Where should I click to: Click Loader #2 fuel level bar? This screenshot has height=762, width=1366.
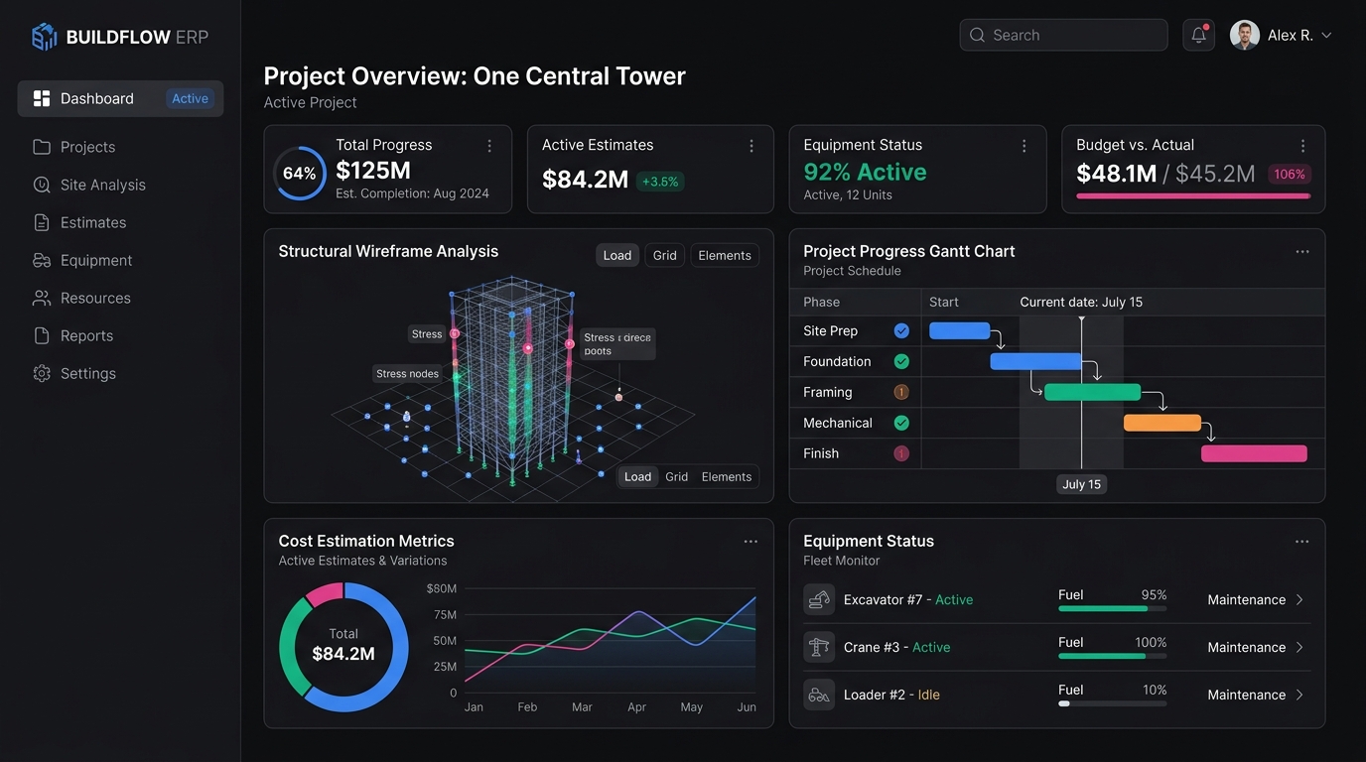[x=1113, y=703]
